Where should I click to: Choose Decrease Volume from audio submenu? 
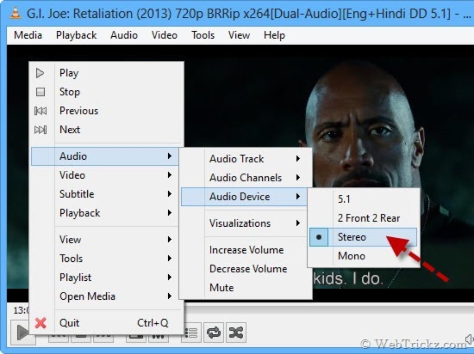point(245,269)
